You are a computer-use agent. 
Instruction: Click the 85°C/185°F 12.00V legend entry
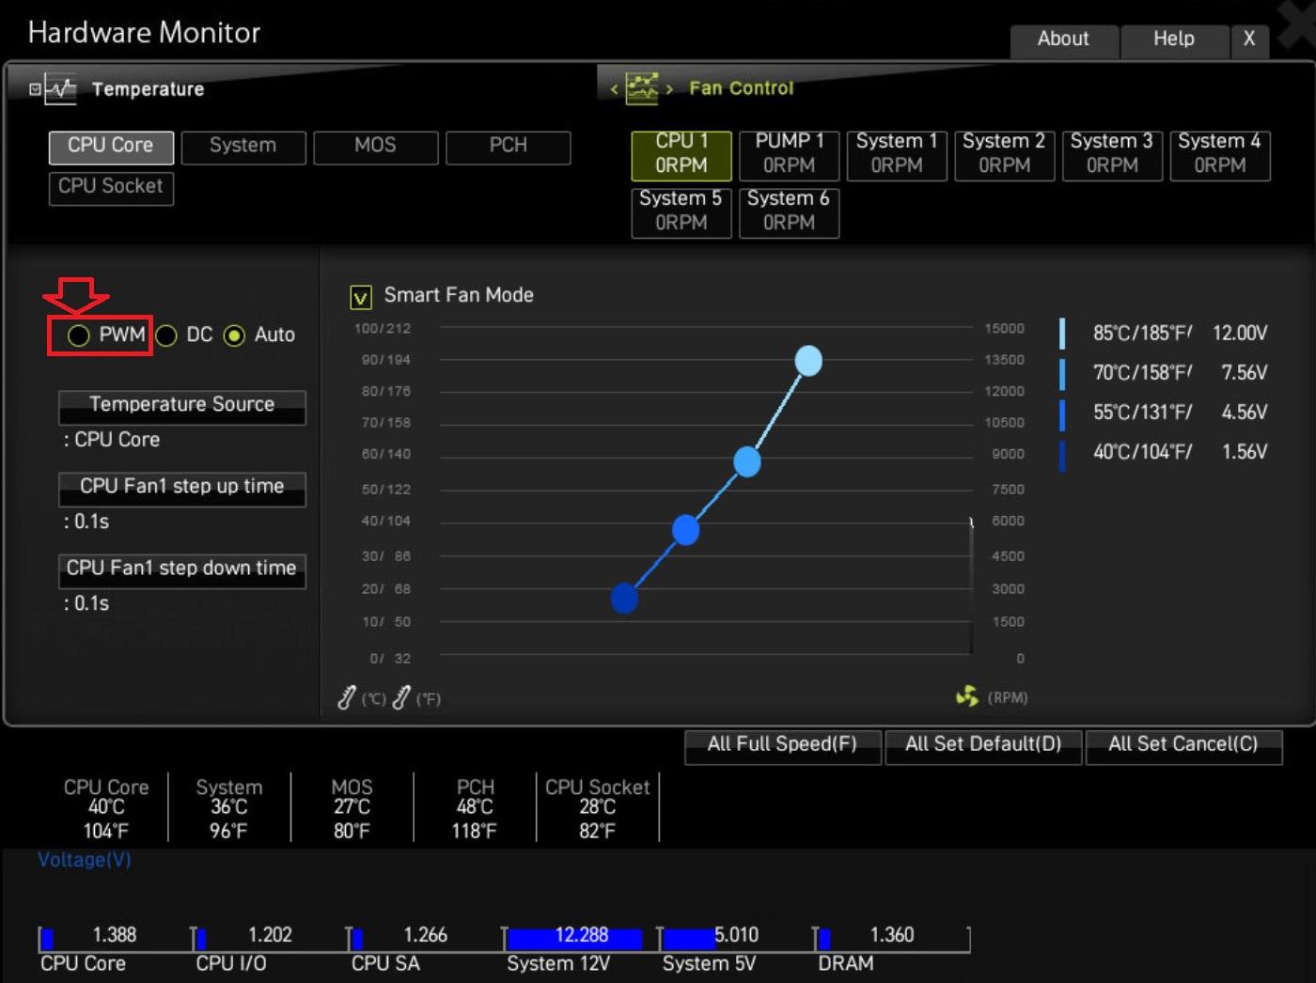point(1164,334)
